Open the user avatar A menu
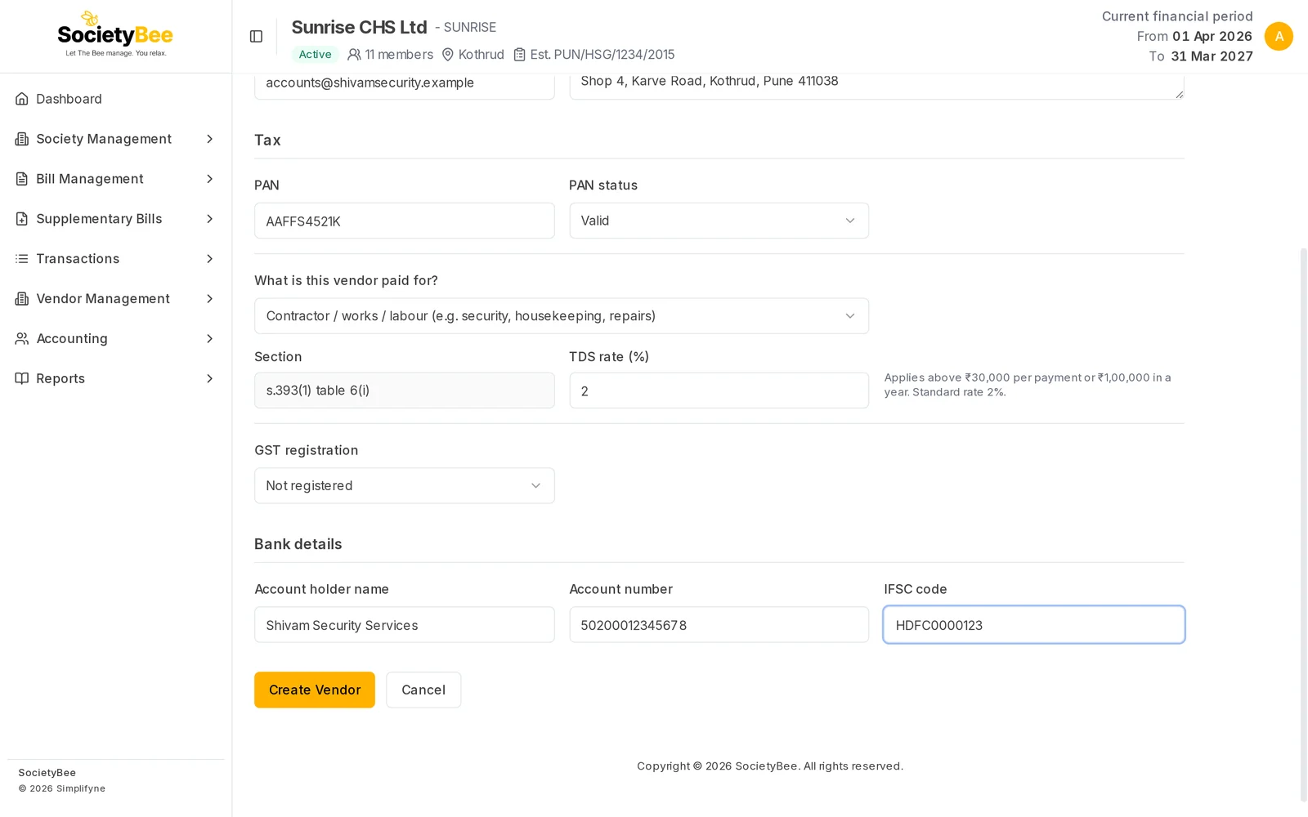1308x817 pixels. point(1279,36)
